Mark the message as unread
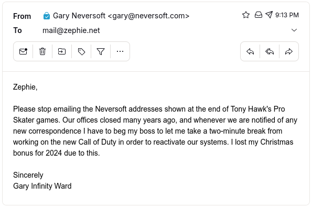Screen dimensions: 312x207 (23, 51)
